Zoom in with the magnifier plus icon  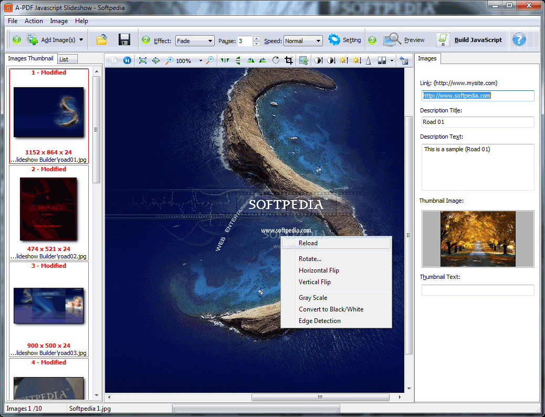point(169,60)
